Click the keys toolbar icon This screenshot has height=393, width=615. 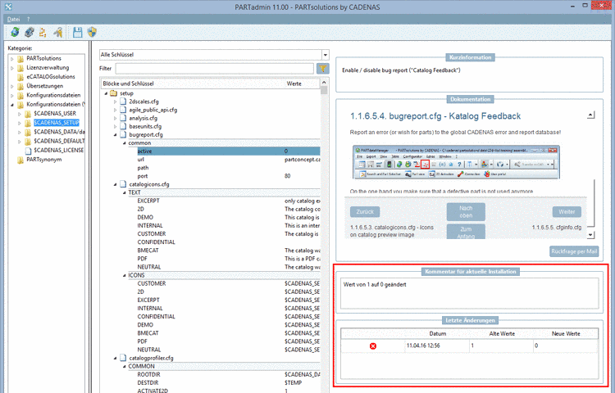[58, 32]
